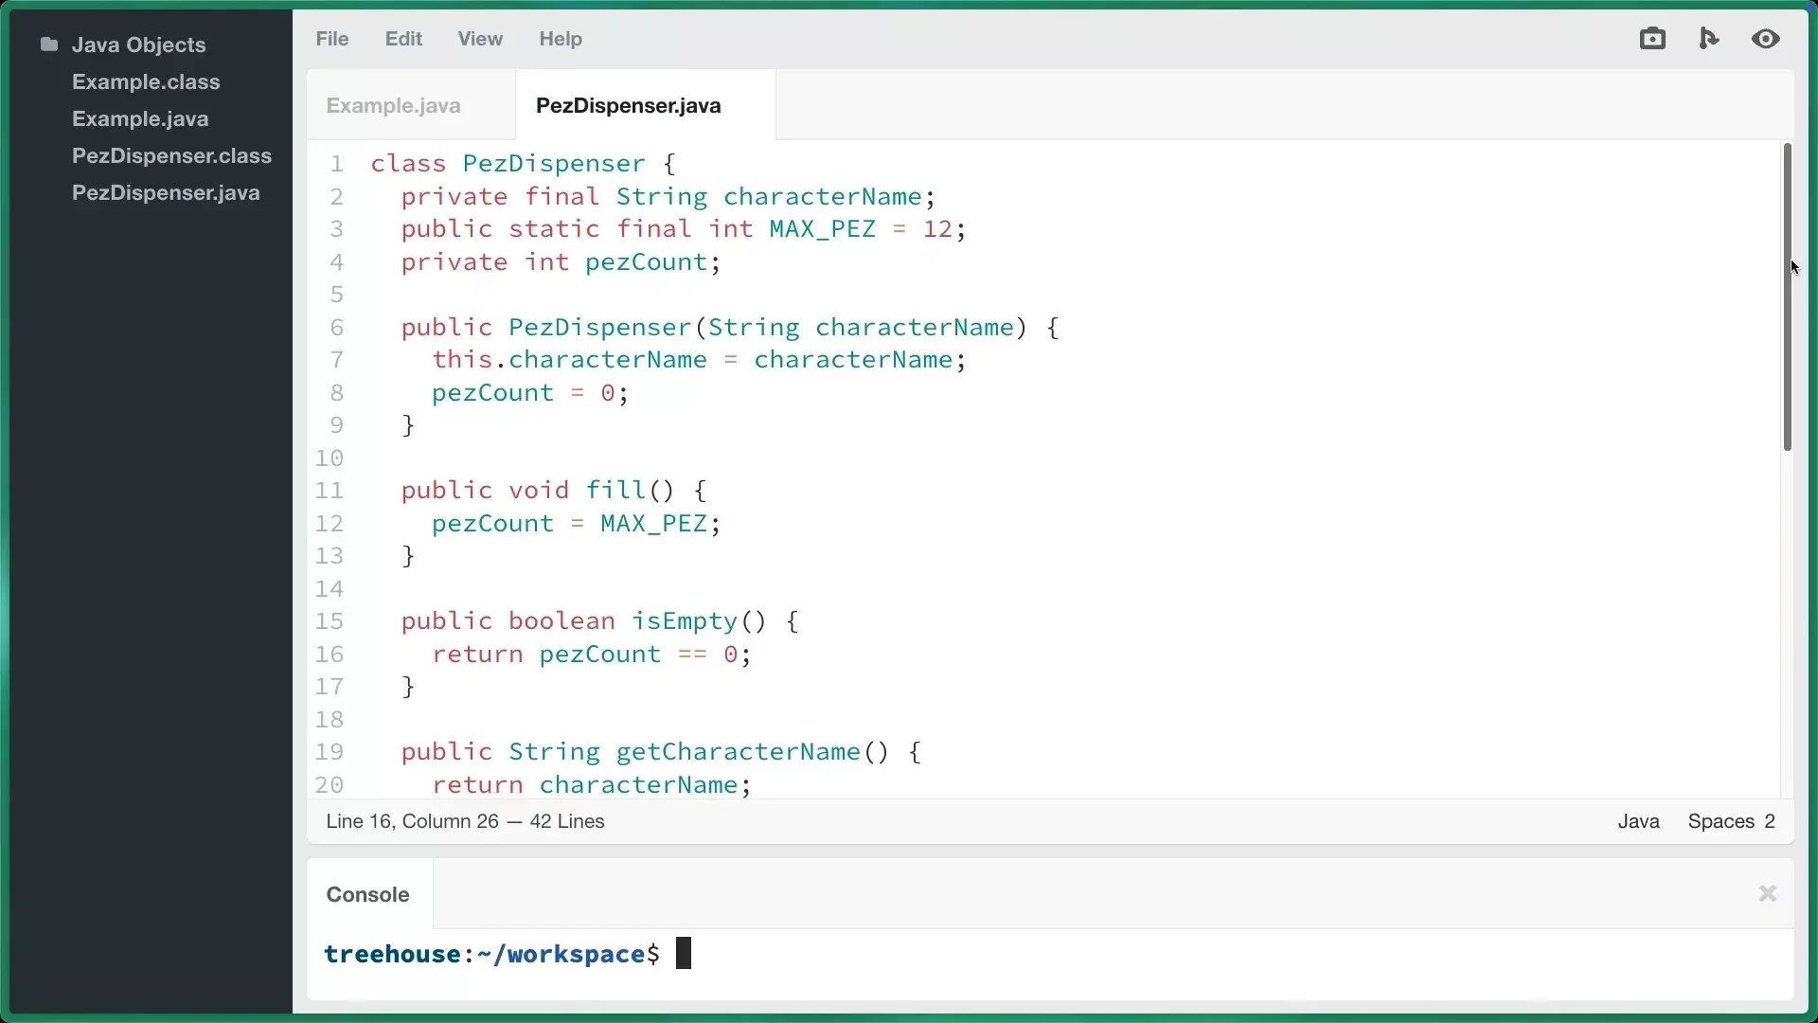Screen dimensions: 1818x1023
Task: Click the fork workspace icon
Action: (x=1709, y=39)
